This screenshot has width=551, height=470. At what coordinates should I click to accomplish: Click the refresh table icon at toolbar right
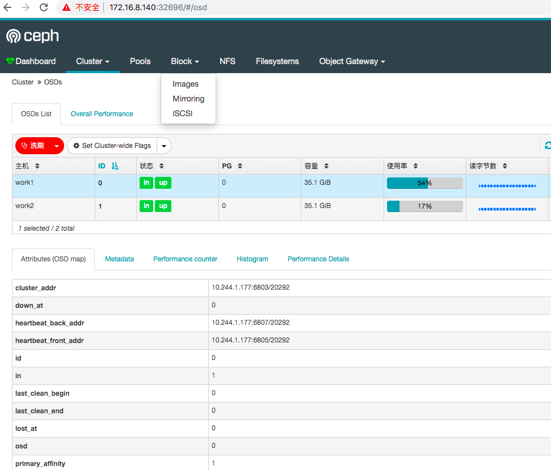click(548, 145)
